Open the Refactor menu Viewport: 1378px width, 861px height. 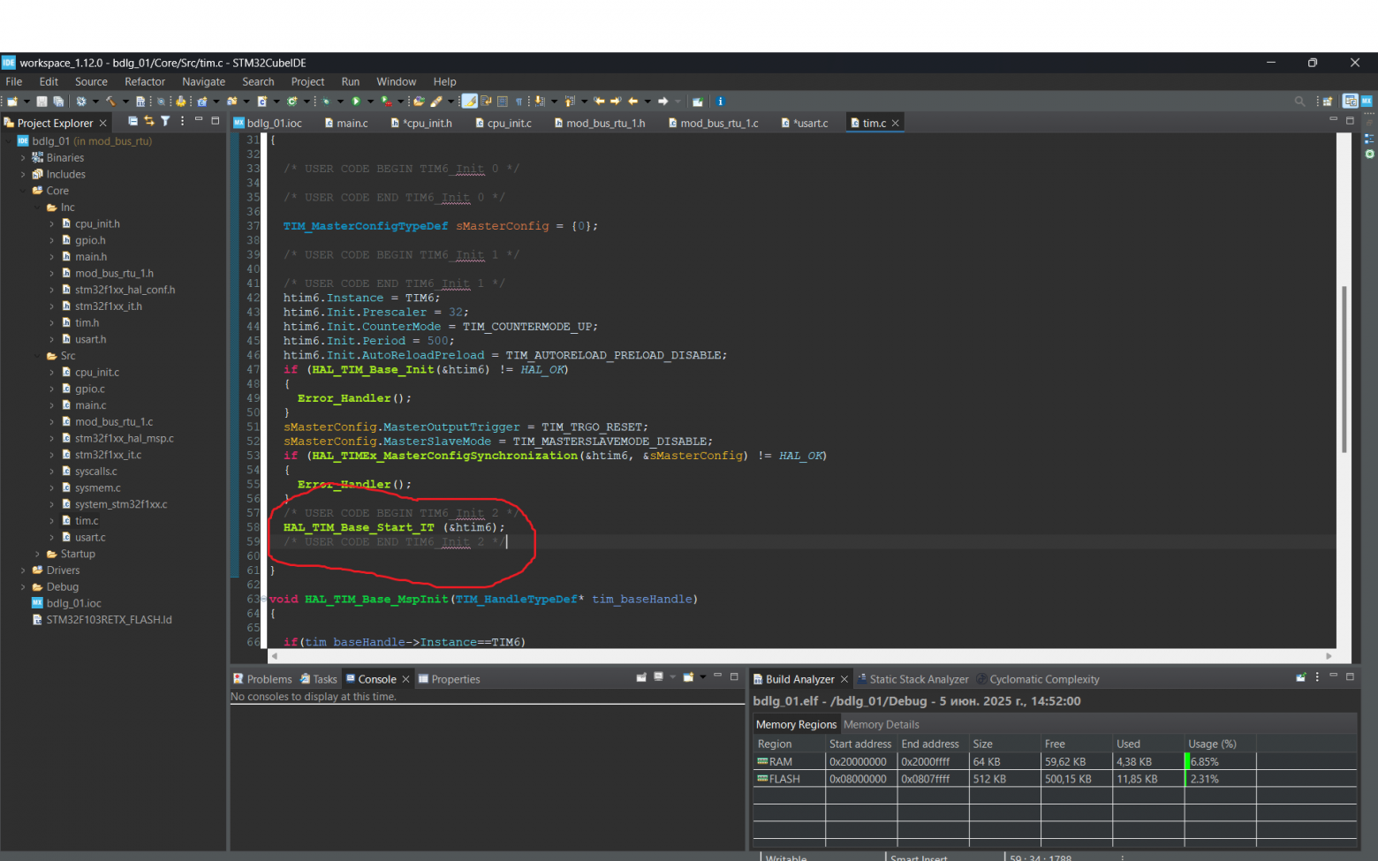[x=144, y=81]
